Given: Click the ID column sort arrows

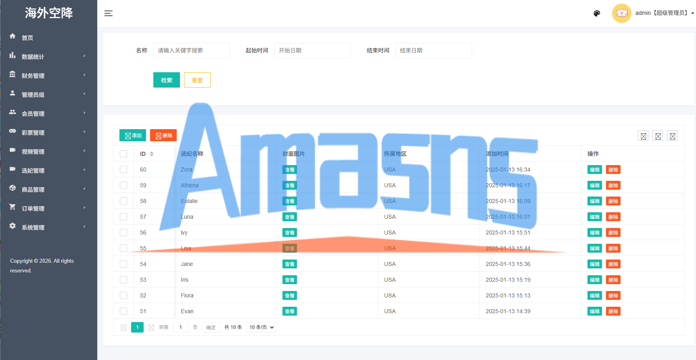Looking at the screenshot, I should (152, 154).
